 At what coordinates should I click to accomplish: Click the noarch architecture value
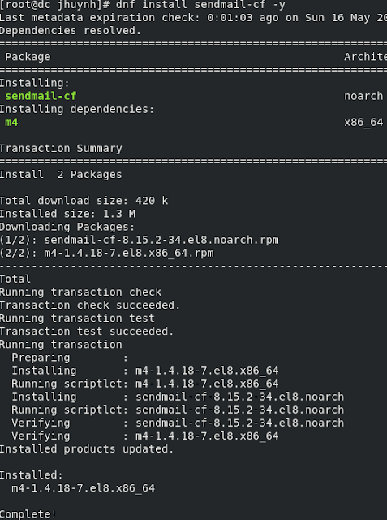click(x=363, y=96)
